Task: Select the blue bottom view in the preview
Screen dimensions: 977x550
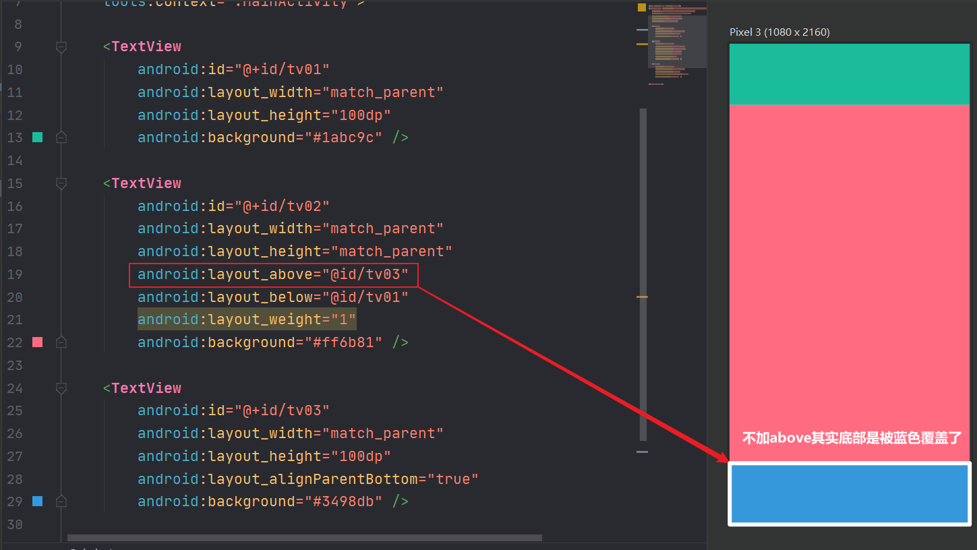Action: click(850, 493)
